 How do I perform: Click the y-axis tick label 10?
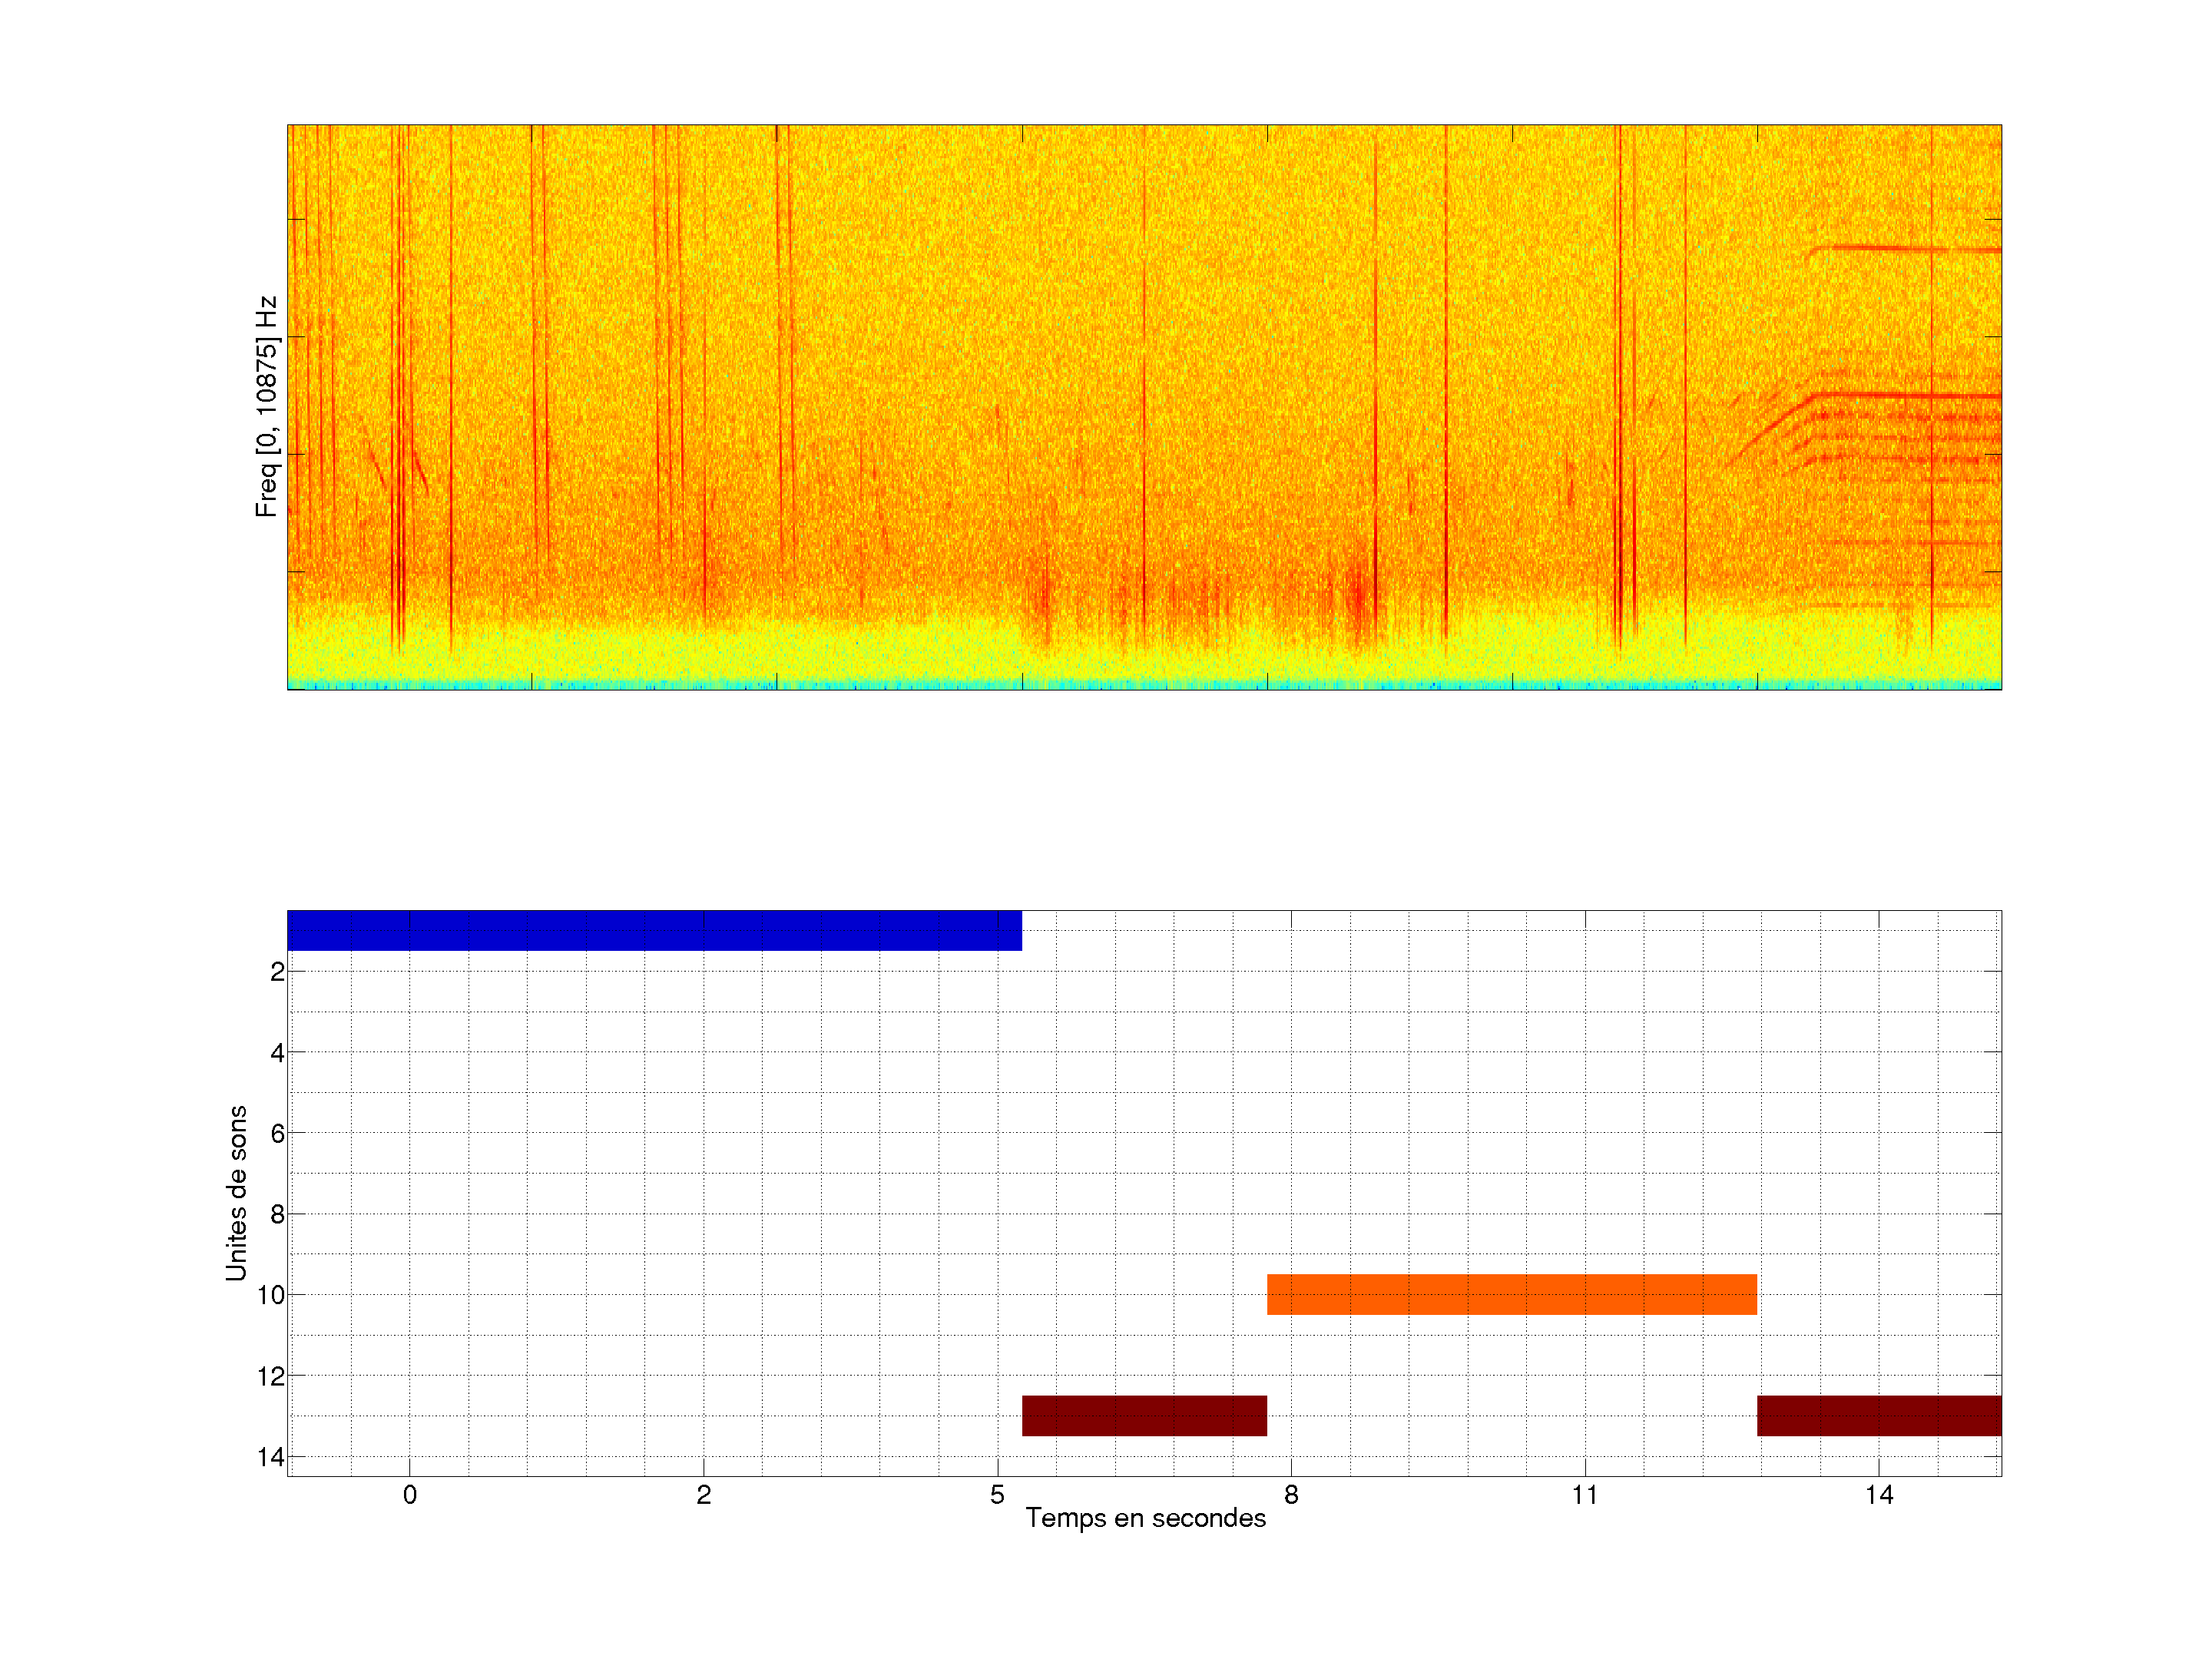click(271, 1295)
